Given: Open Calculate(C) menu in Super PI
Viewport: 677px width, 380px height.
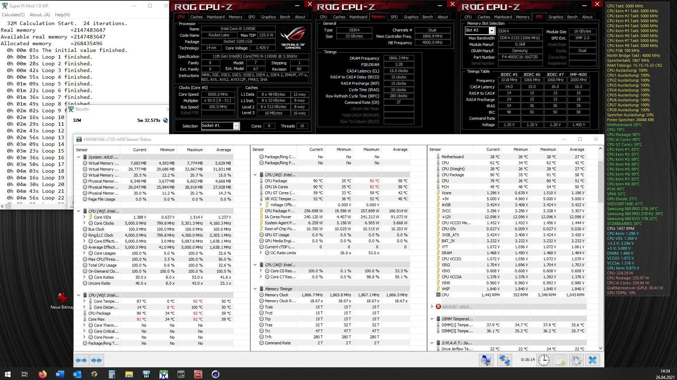Looking at the screenshot, I should coord(13,15).
